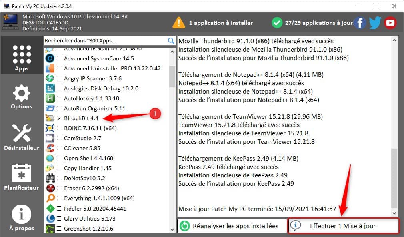Open the Facebook icon link

[x=360, y=23]
